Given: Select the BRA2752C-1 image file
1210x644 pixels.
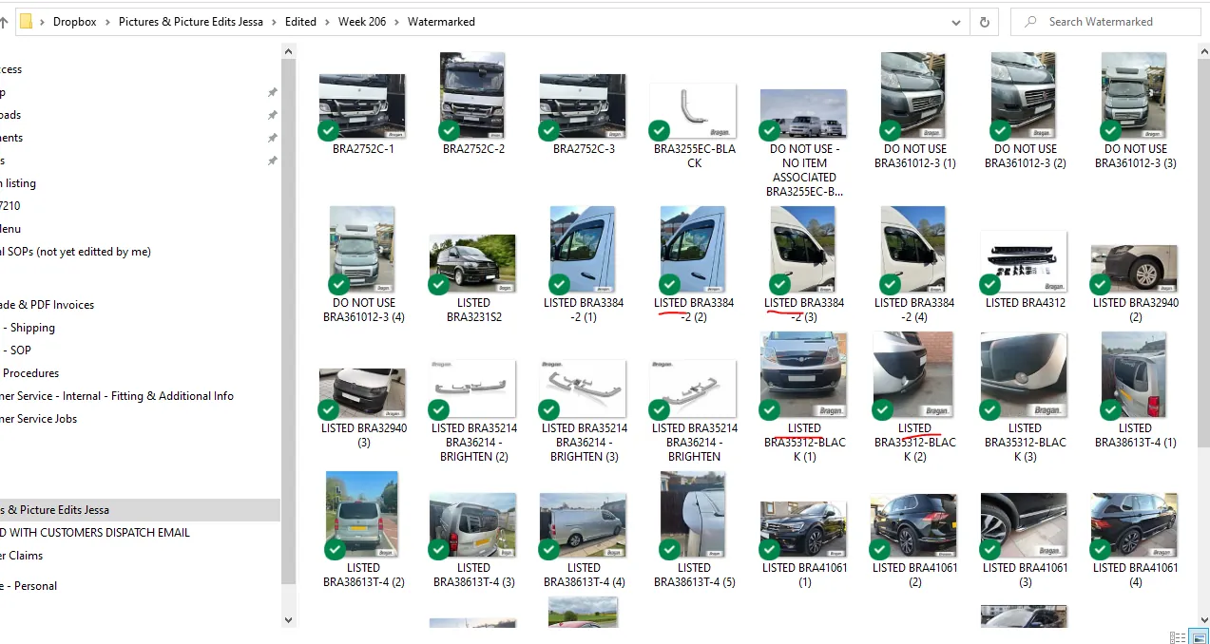Looking at the screenshot, I should click(363, 106).
